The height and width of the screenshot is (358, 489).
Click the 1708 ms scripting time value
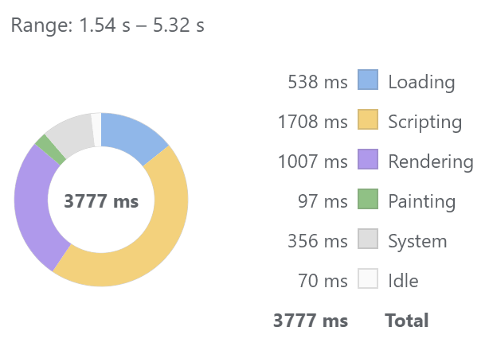[313, 122]
